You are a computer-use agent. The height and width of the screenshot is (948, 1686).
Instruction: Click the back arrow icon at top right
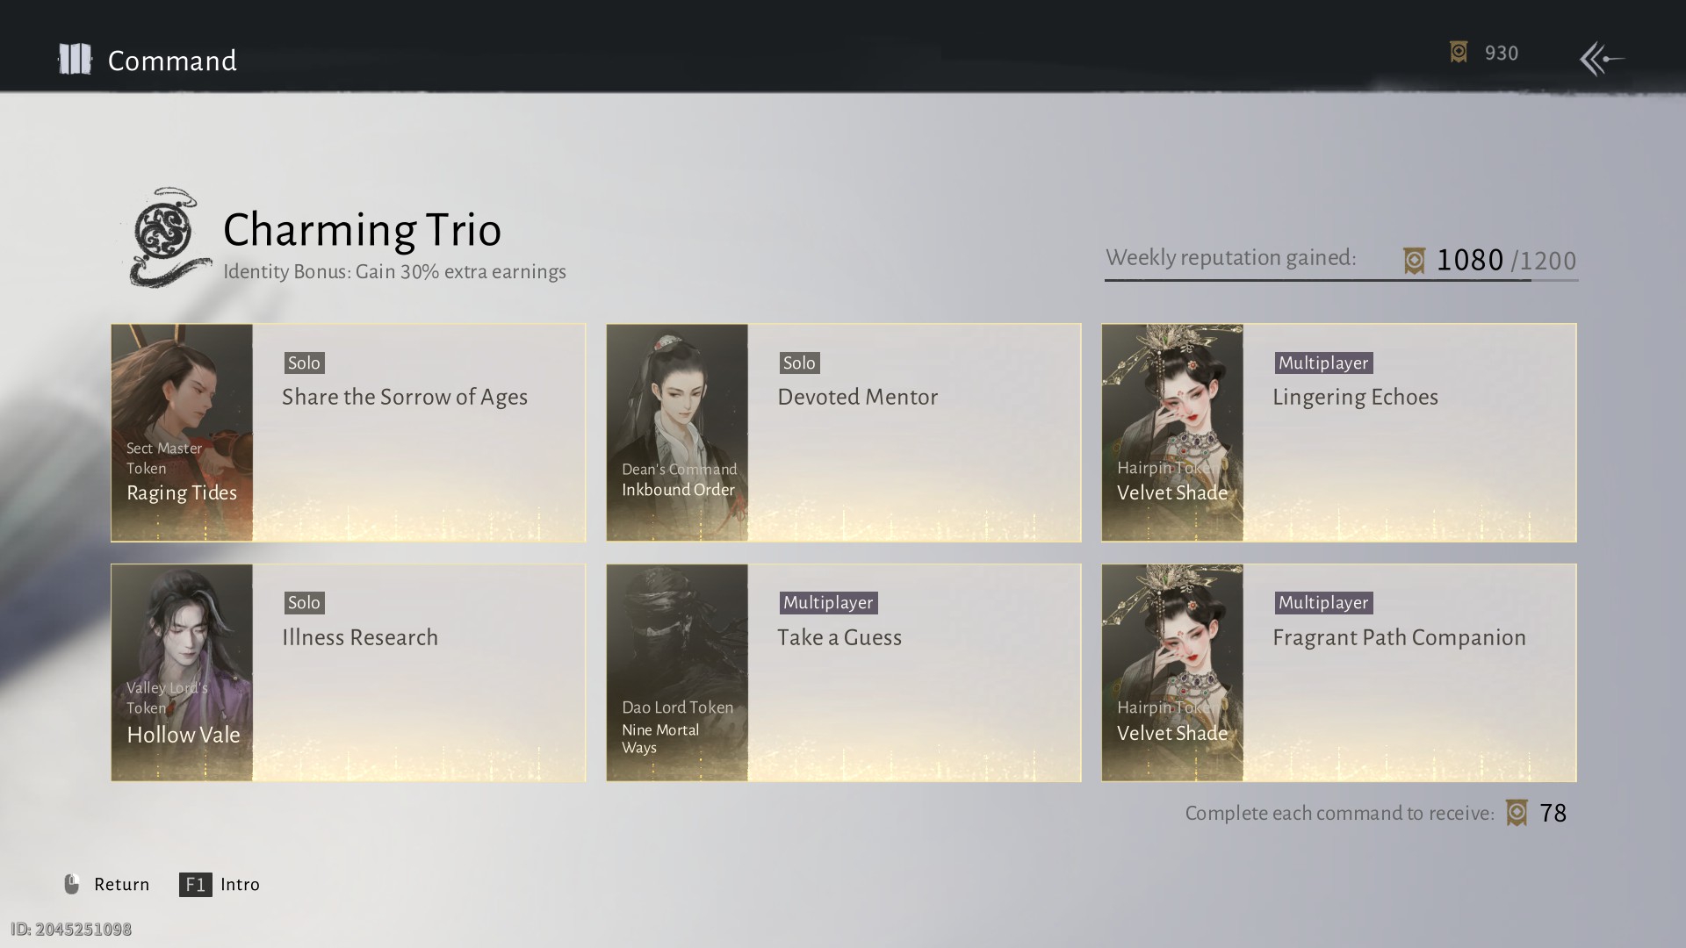1602,59
